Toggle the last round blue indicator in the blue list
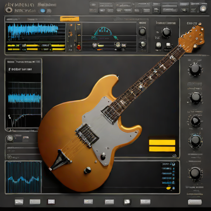 [173, 183]
